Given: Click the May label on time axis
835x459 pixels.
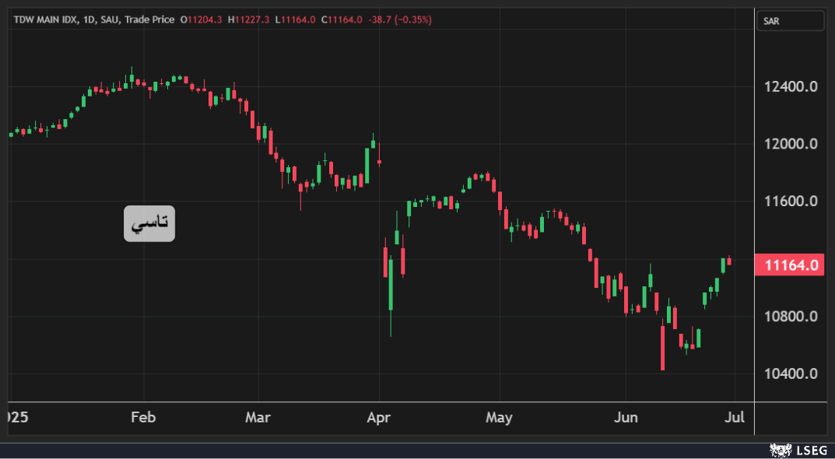Looking at the screenshot, I should coord(499,418).
